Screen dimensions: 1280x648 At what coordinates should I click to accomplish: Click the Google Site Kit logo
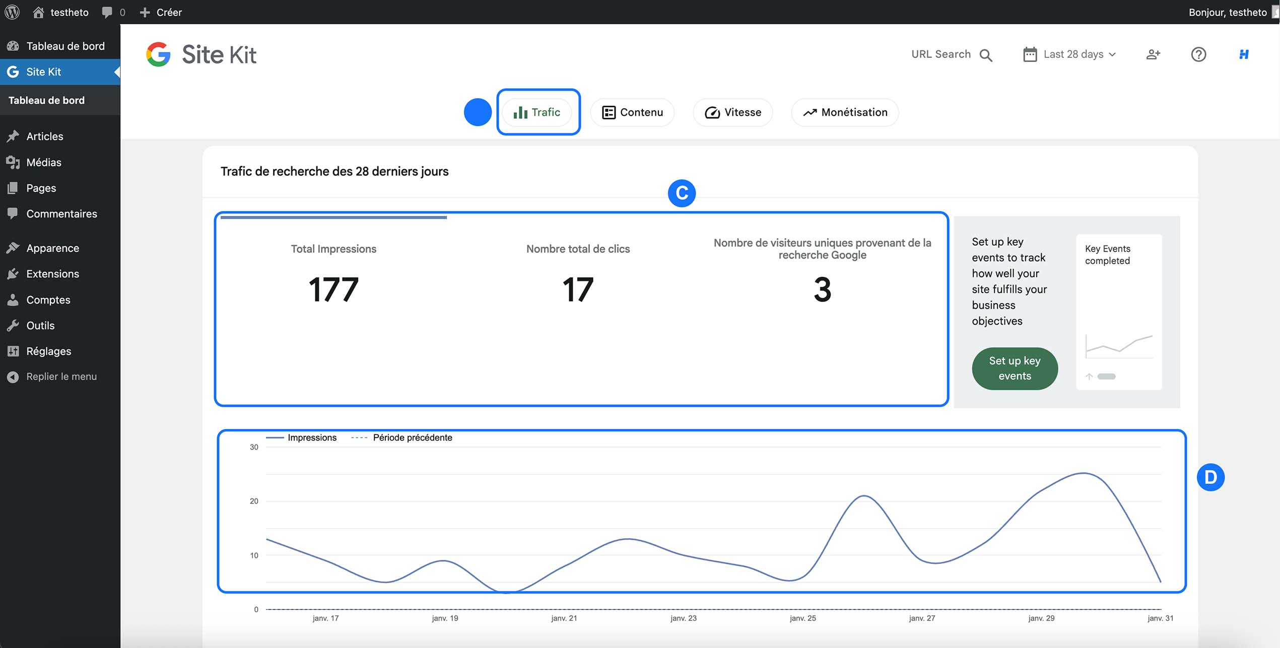200,54
